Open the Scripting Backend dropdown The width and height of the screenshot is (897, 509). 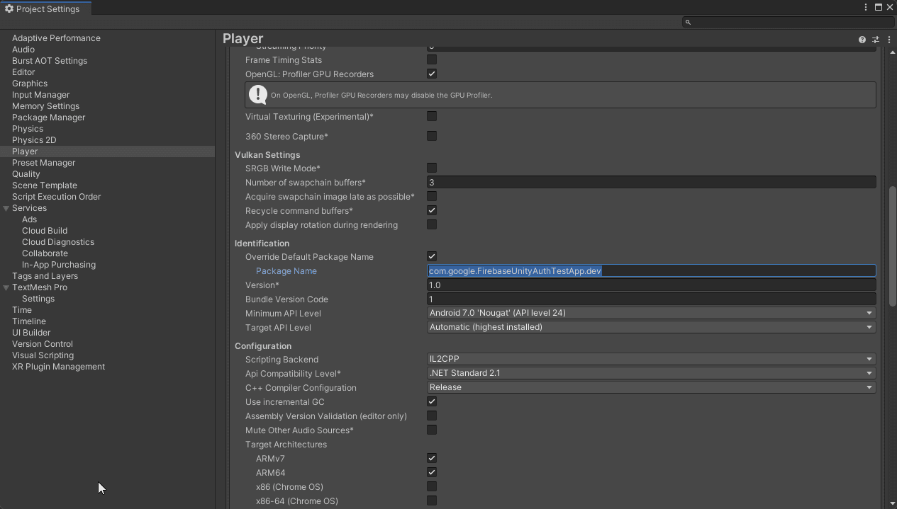tap(651, 359)
